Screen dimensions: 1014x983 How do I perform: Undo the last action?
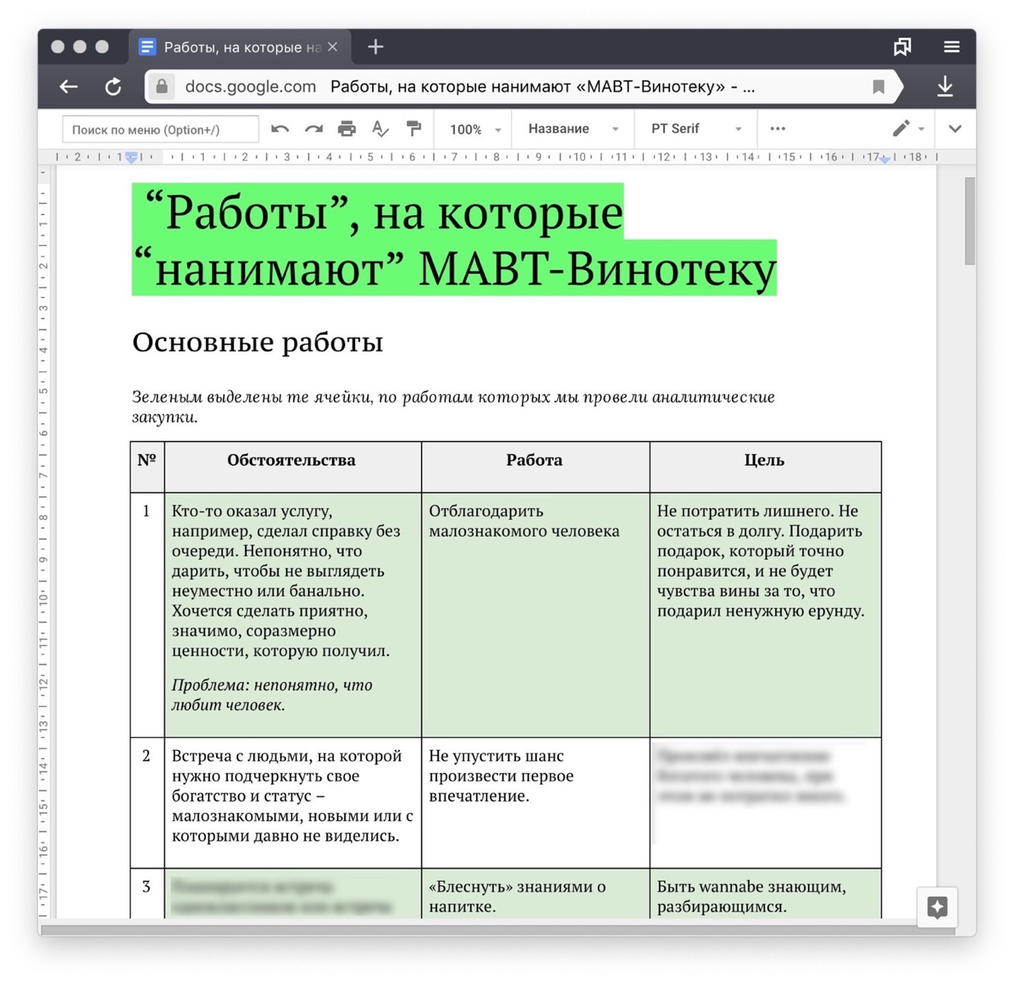(x=280, y=129)
